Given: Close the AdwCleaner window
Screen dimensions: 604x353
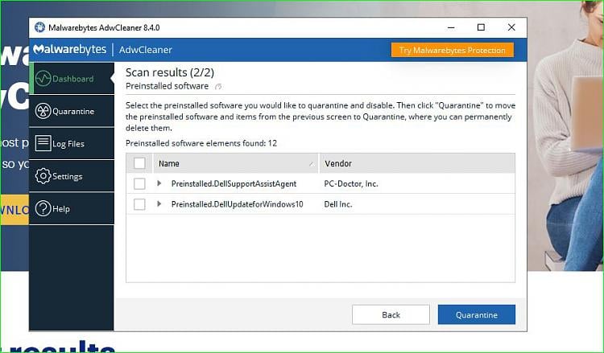Looking at the screenshot, I should 511,27.
